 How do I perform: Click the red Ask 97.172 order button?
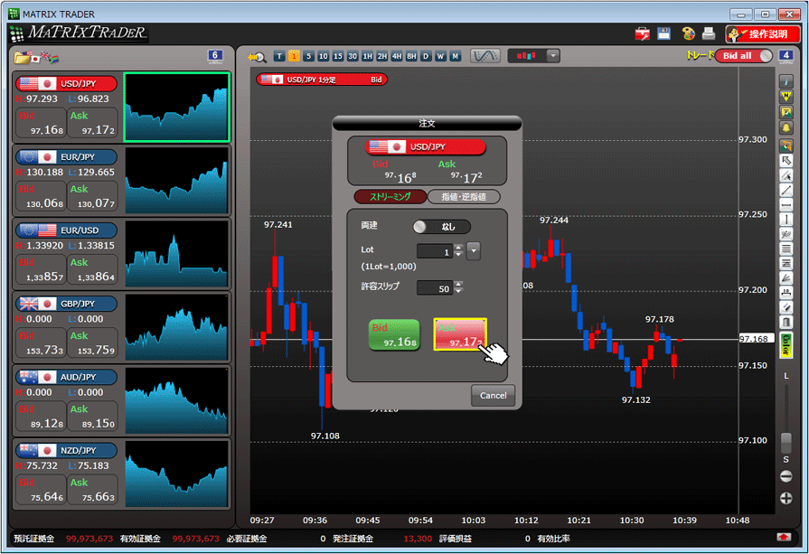tap(460, 334)
